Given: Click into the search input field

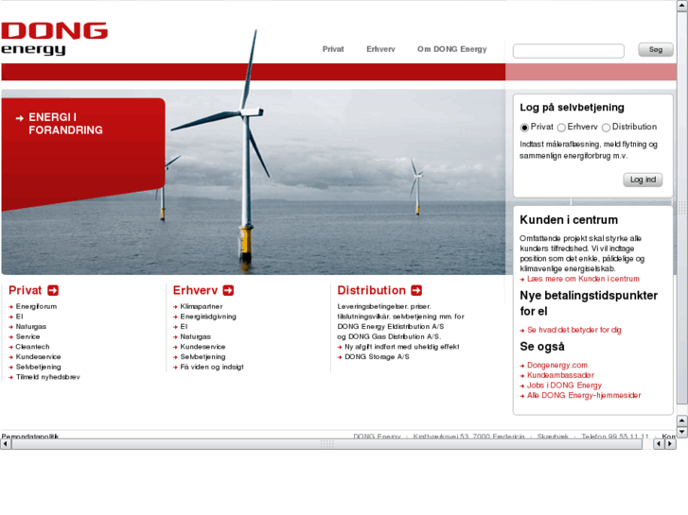Looking at the screenshot, I should coord(569,51).
